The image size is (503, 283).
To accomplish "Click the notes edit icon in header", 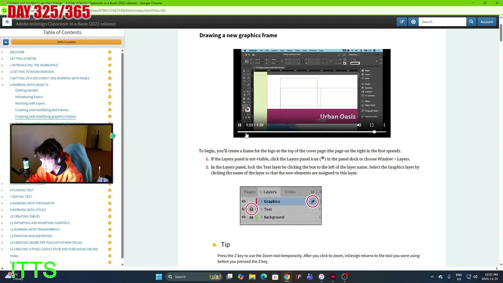I will (402, 22).
